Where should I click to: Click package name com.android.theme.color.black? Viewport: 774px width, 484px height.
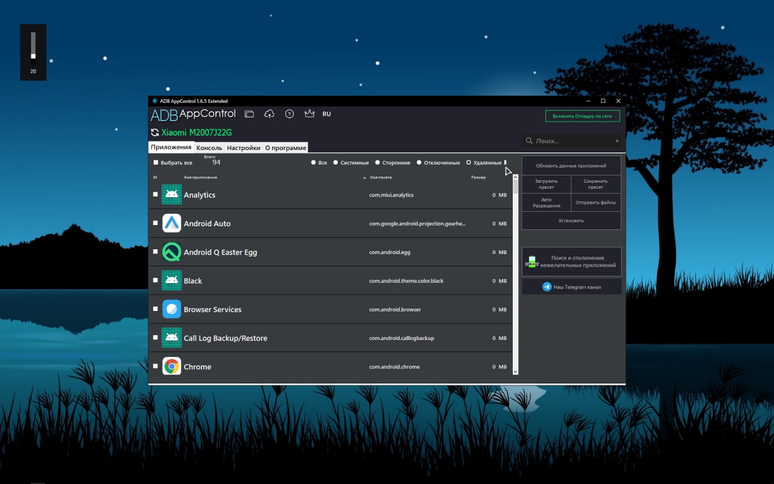point(406,281)
